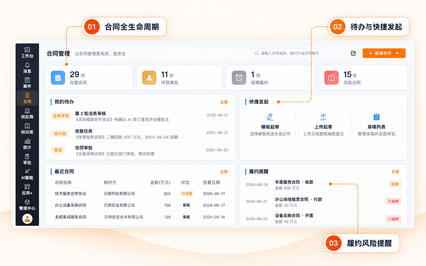The image size is (426, 266).
Task: Click the 法务审核 tag
Action: coord(61,116)
